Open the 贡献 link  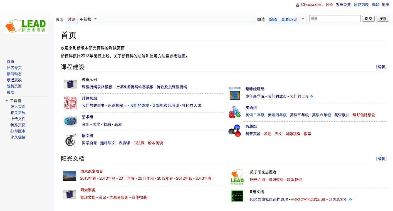375,5
